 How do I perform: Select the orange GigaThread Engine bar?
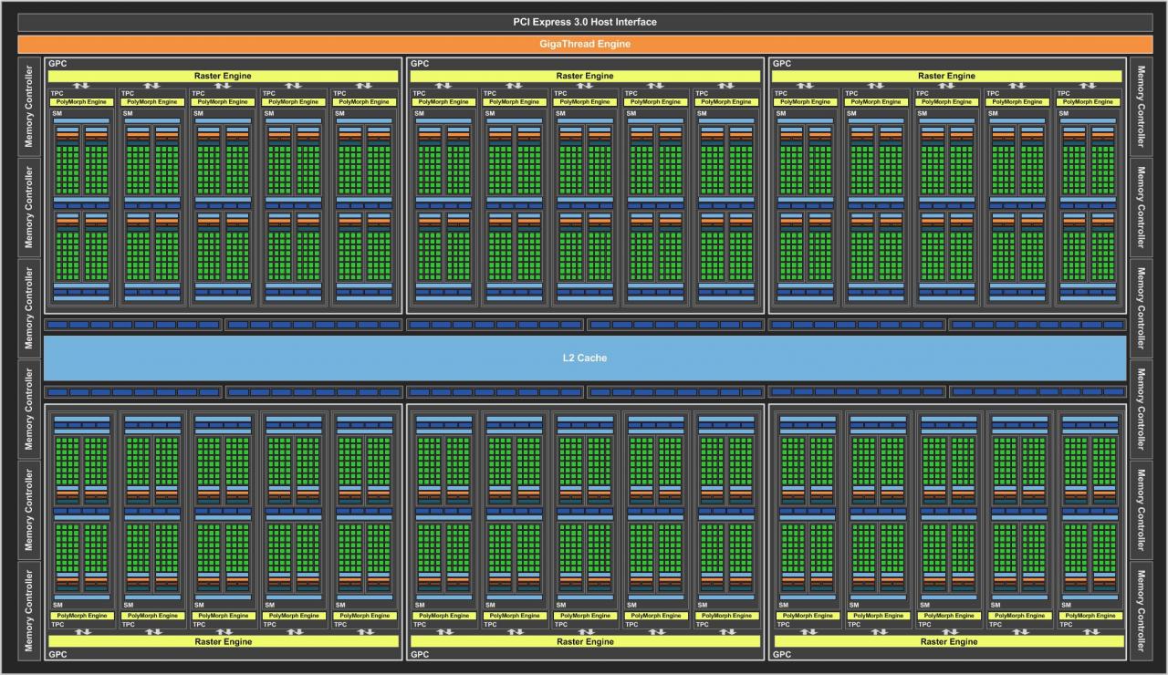tap(584, 43)
